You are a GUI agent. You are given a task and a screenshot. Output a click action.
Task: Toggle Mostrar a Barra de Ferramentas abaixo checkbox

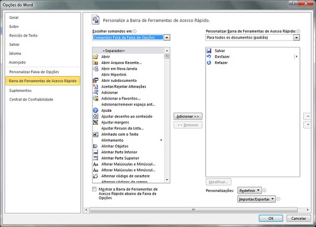[x=94, y=189]
